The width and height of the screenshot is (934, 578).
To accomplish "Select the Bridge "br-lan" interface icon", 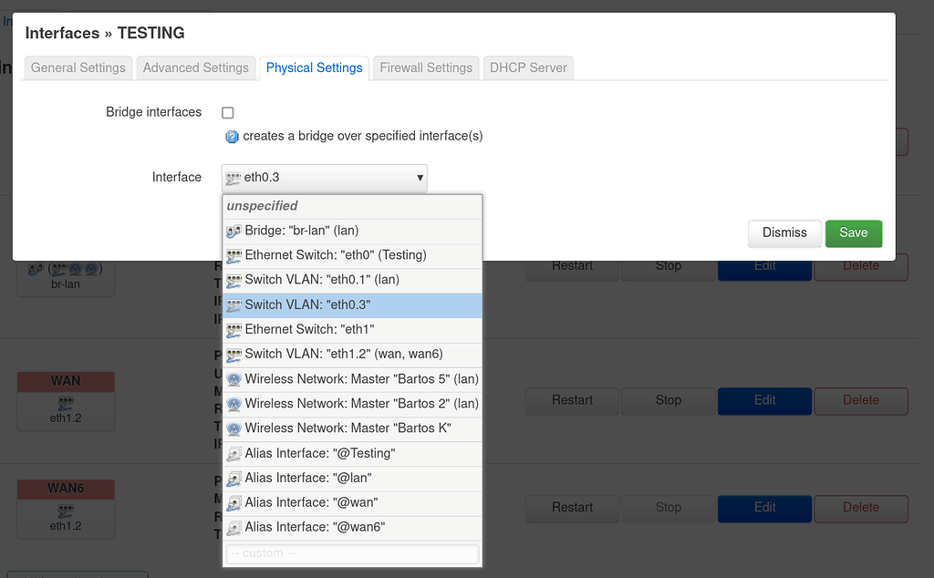I will (233, 231).
